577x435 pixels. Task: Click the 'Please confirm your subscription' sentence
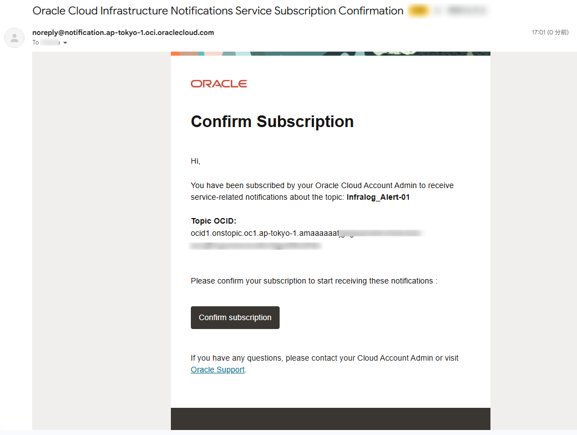coord(313,281)
